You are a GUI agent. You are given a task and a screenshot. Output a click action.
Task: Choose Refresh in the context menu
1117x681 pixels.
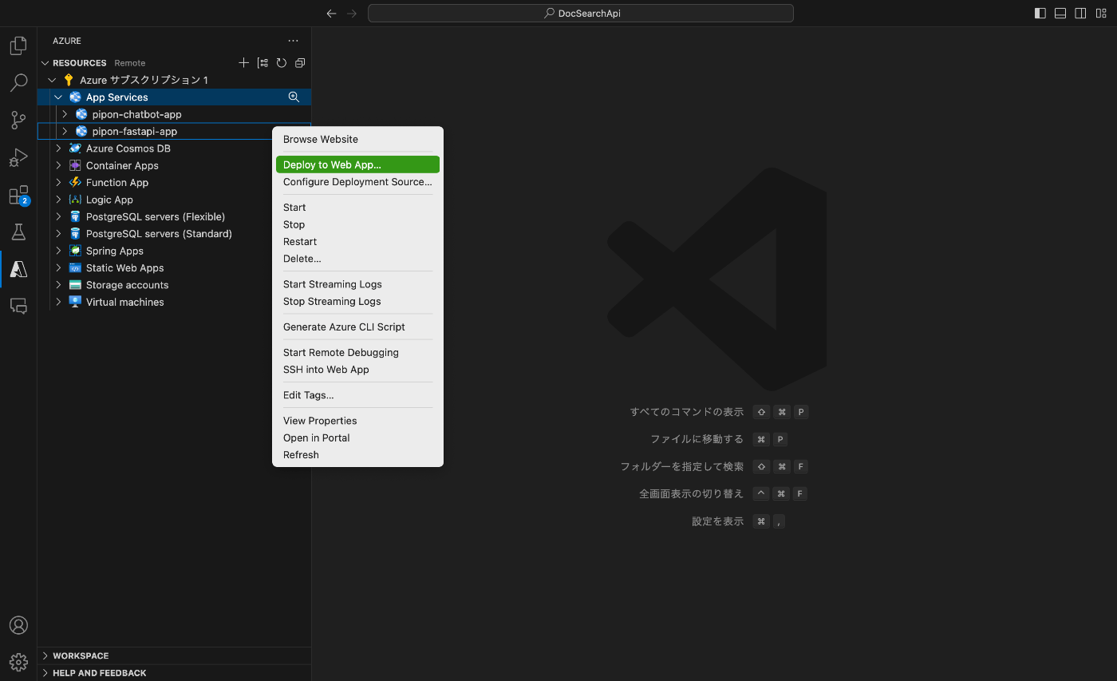(x=357, y=455)
